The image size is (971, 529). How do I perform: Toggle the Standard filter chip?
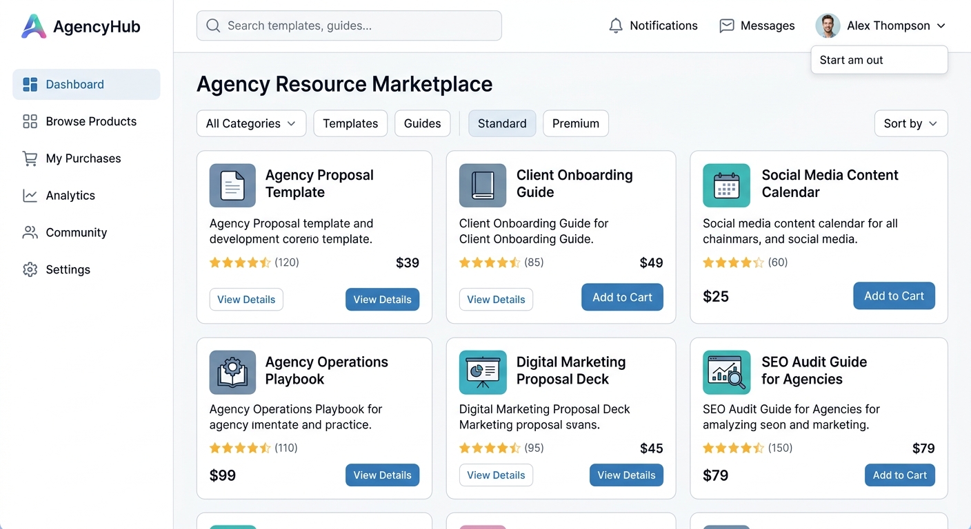click(502, 123)
